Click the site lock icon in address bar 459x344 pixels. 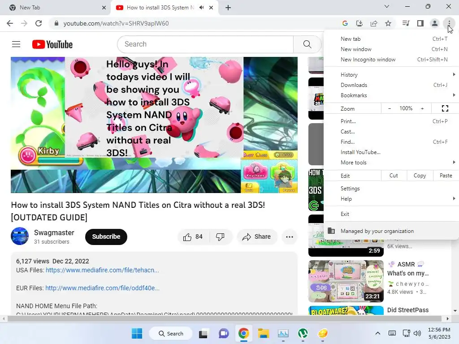click(x=56, y=23)
